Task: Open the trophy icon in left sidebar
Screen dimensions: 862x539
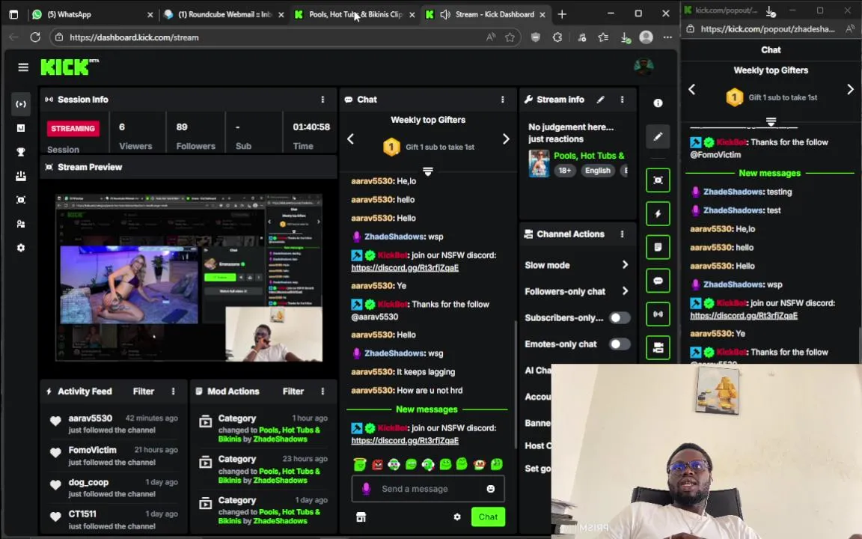Action: click(21, 153)
